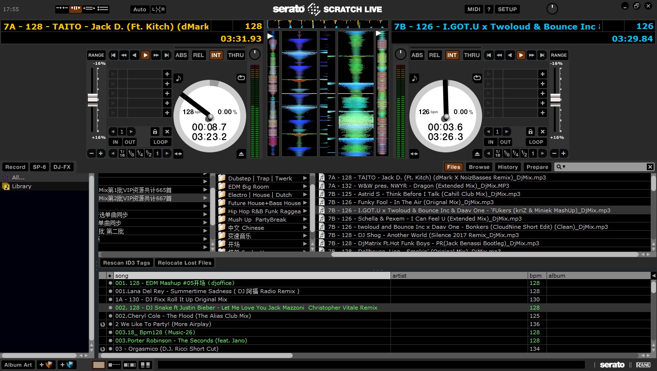This screenshot has width=657, height=371.
Task: Expand the Dubstep | Trap | Twerk folder
Action: (x=305, y=178)
